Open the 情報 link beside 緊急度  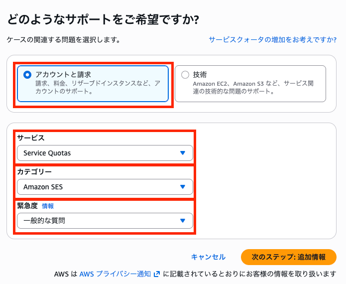48,206
